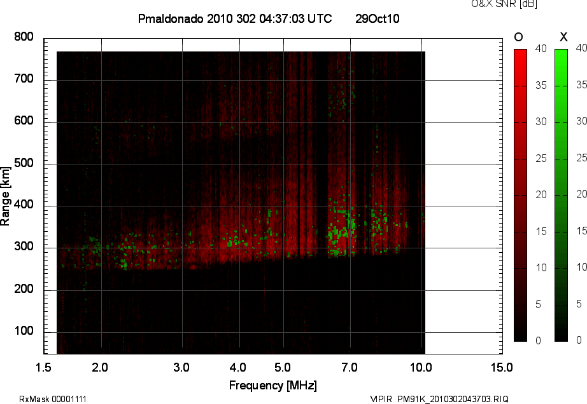
Task: Click the 500 tick on range axis
Action: (24, 164)
